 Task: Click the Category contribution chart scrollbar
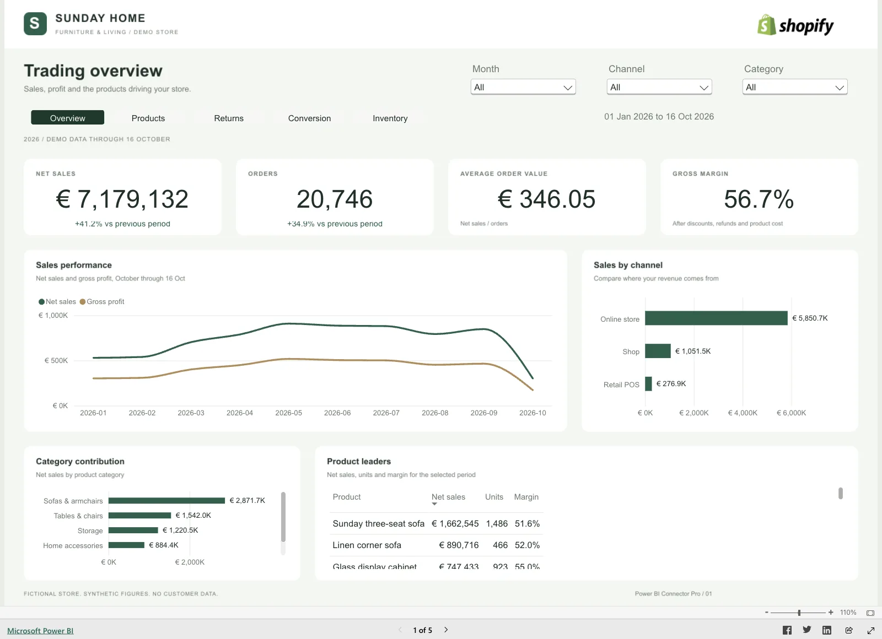pyautogui.click(x=283, y=517)
